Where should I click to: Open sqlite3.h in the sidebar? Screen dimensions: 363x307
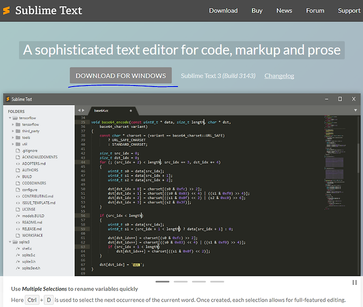coord(29,262)
